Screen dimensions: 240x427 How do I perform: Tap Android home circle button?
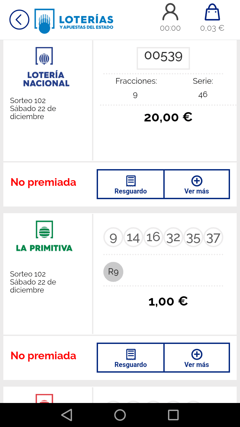pos(120,415)
